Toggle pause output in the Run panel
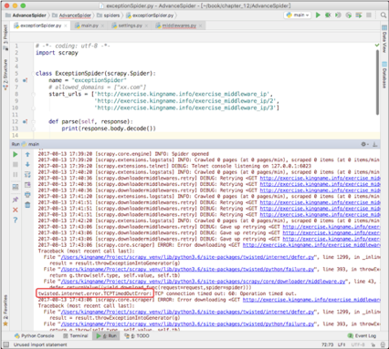389x349 pixels. pos(16,175)
